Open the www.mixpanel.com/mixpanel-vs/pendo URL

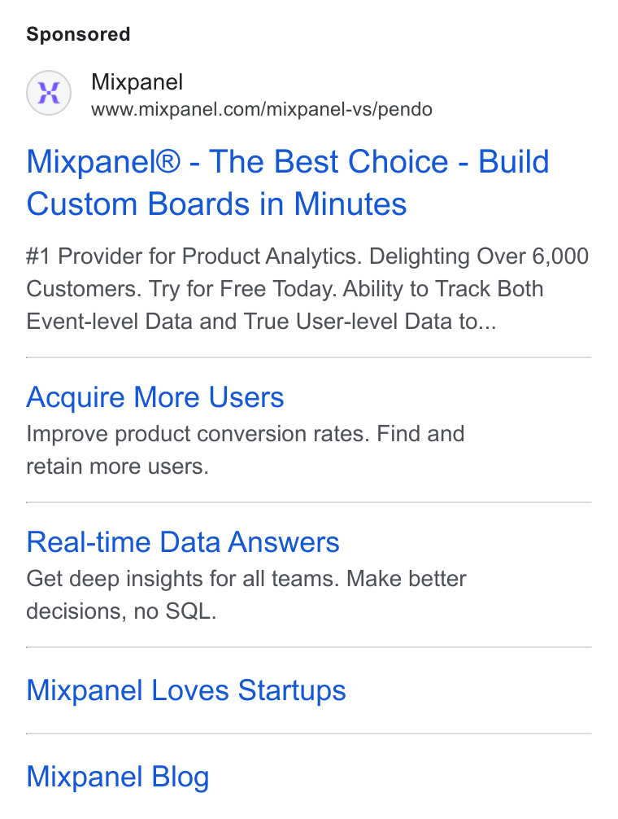(x=262, y=110)
